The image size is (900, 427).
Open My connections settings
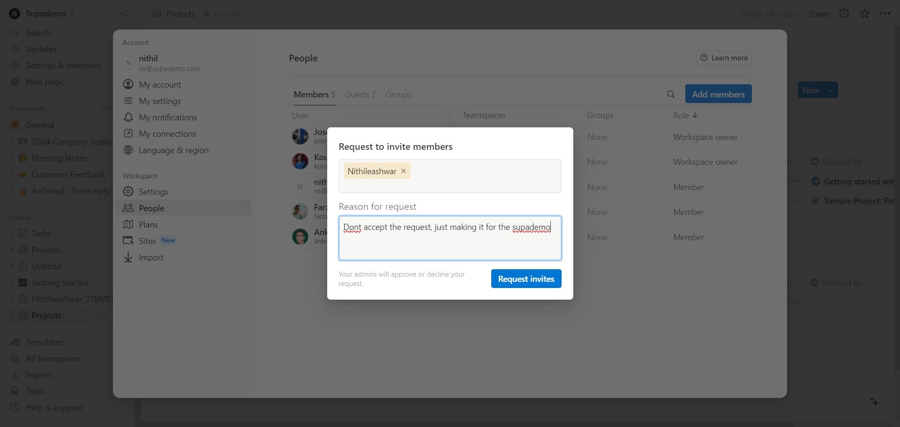167,133
